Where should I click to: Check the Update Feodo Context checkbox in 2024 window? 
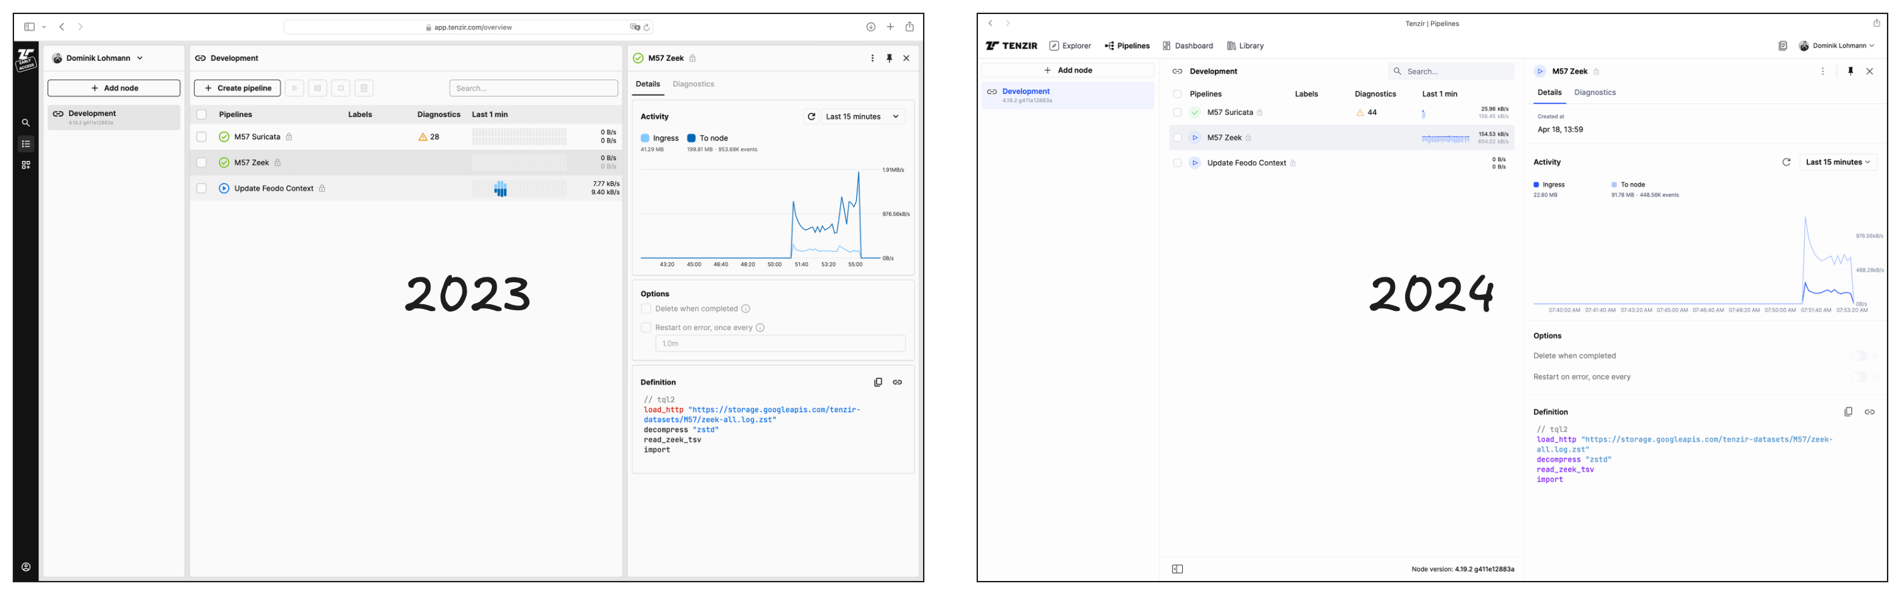[x=1177, y=163]
